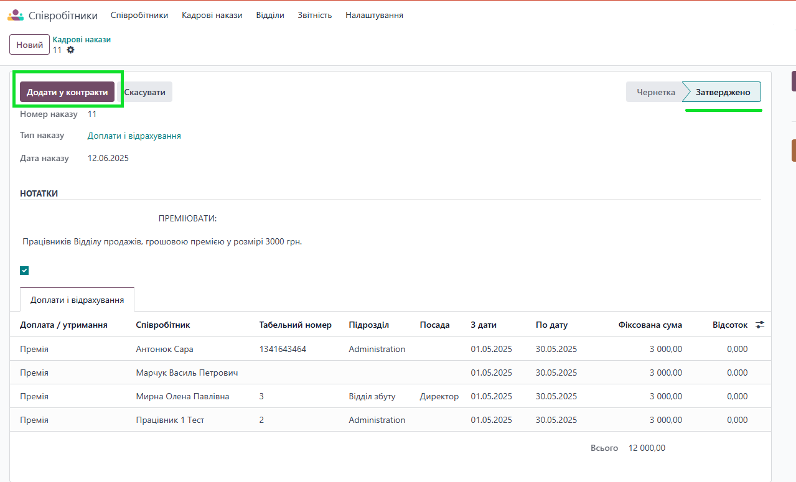The image size is (796, 482).
Task: Click Додати у контракти button
Action: click(67, 92)
